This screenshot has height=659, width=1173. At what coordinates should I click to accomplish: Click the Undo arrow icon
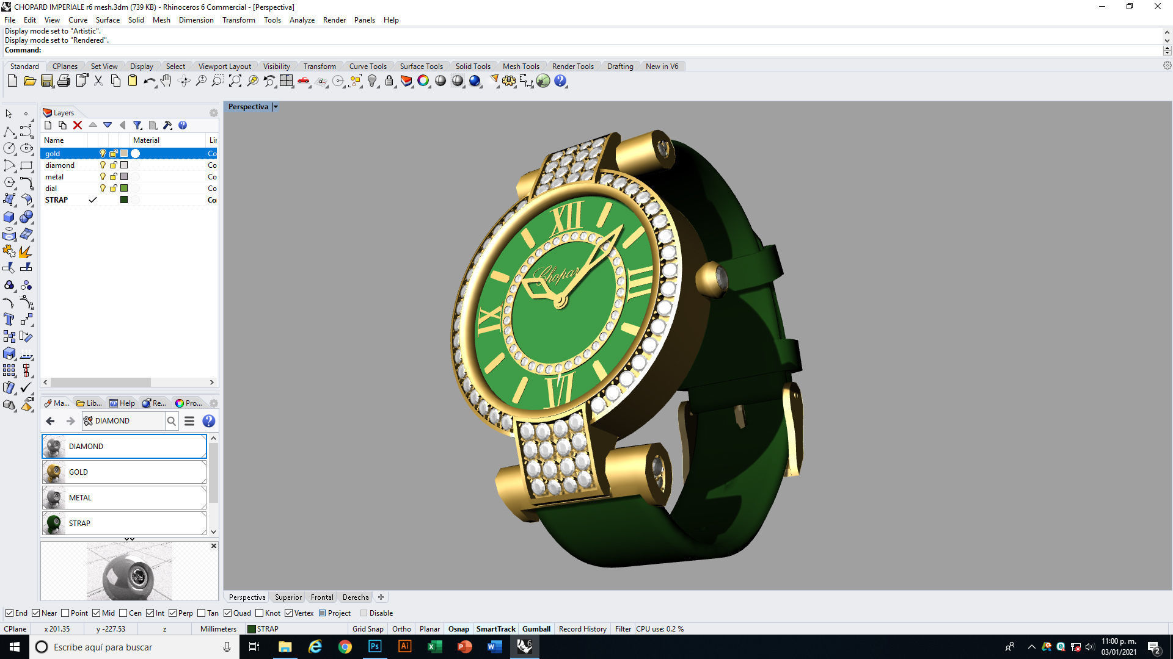(149, 81)
